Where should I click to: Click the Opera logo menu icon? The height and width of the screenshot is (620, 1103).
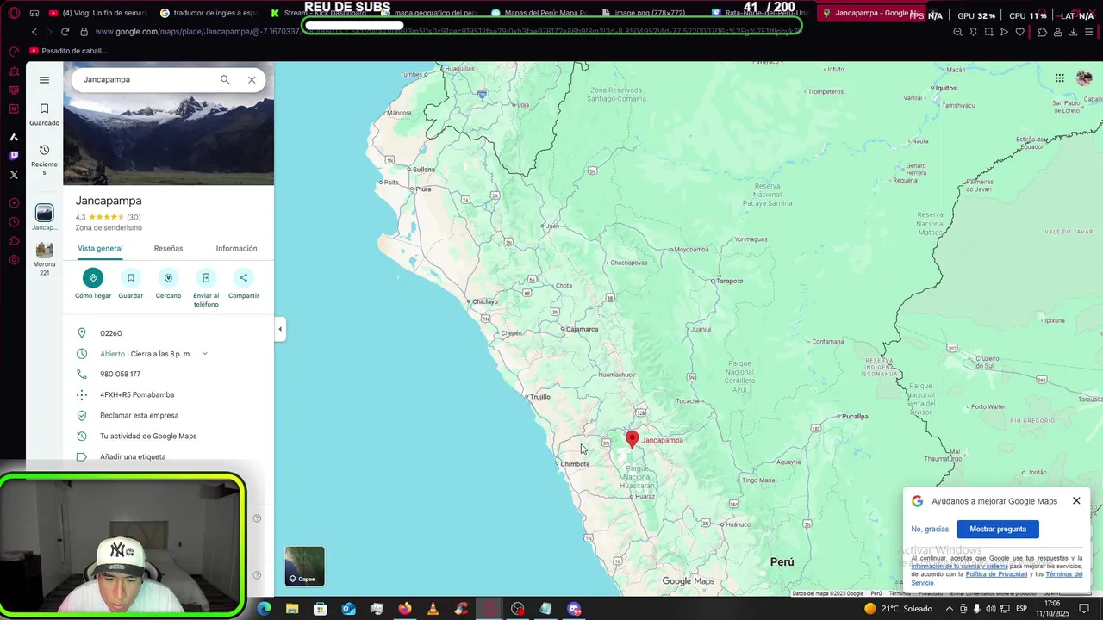coord(14,13)
